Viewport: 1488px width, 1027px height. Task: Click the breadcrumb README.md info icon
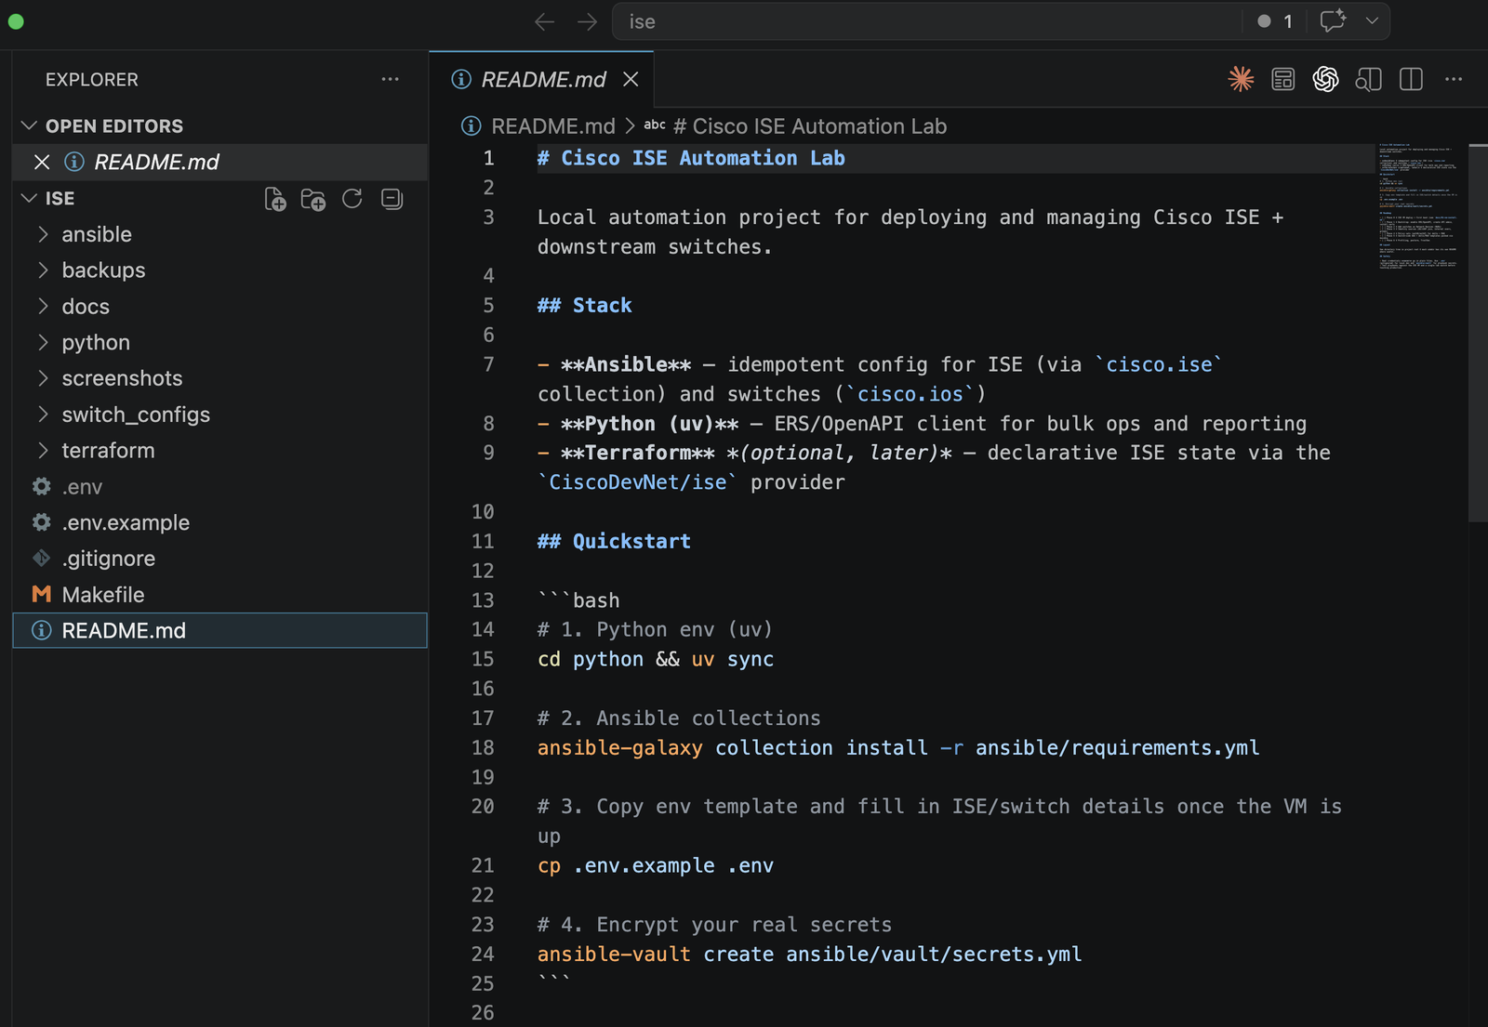coord(472,125)
